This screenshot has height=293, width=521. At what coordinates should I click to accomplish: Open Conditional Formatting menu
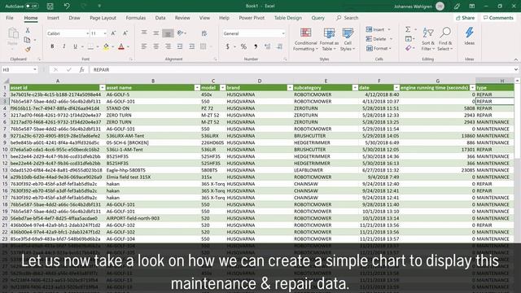click(x=306, y=39)
